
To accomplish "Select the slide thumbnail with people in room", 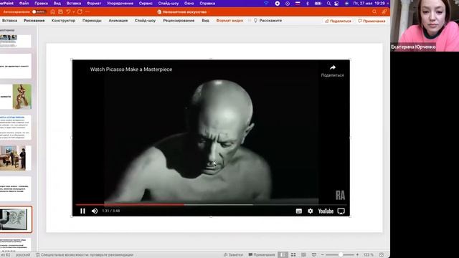I will click(x=16, y=158).
